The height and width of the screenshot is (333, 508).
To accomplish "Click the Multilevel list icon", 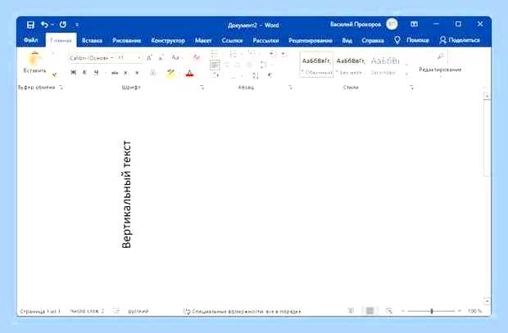I will tap(252, 54).
